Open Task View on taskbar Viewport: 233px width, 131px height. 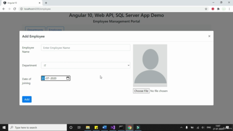click(x=79, y=127)
